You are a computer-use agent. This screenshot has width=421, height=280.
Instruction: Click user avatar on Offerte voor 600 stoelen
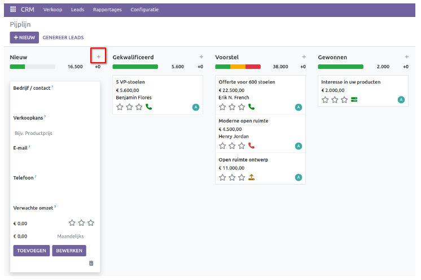point(298,107)
